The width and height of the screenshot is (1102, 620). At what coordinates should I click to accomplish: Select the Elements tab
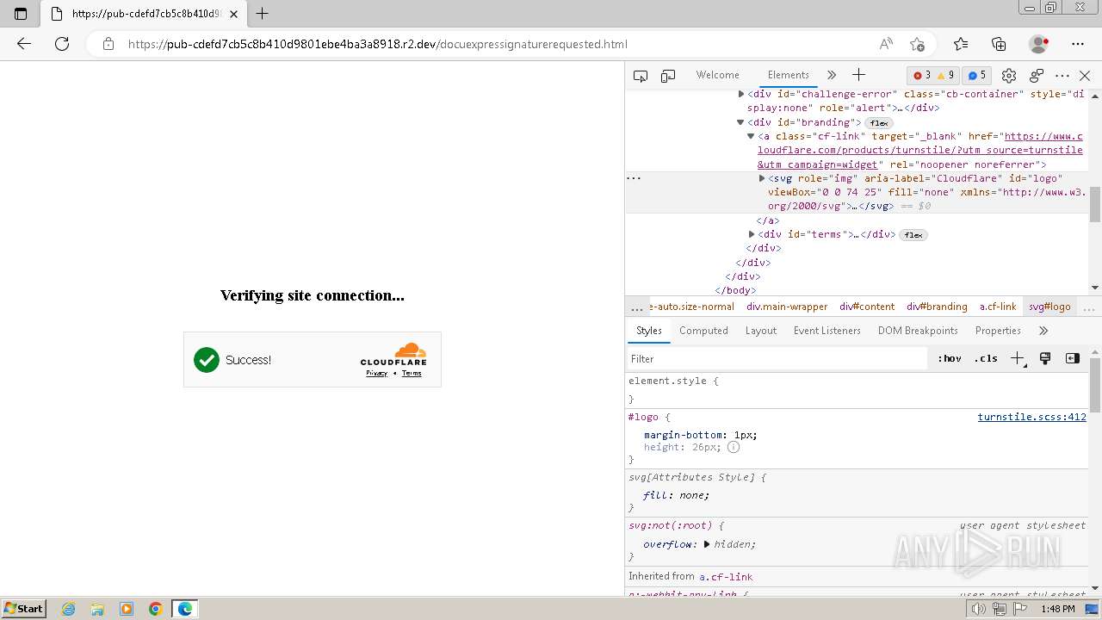788,75
